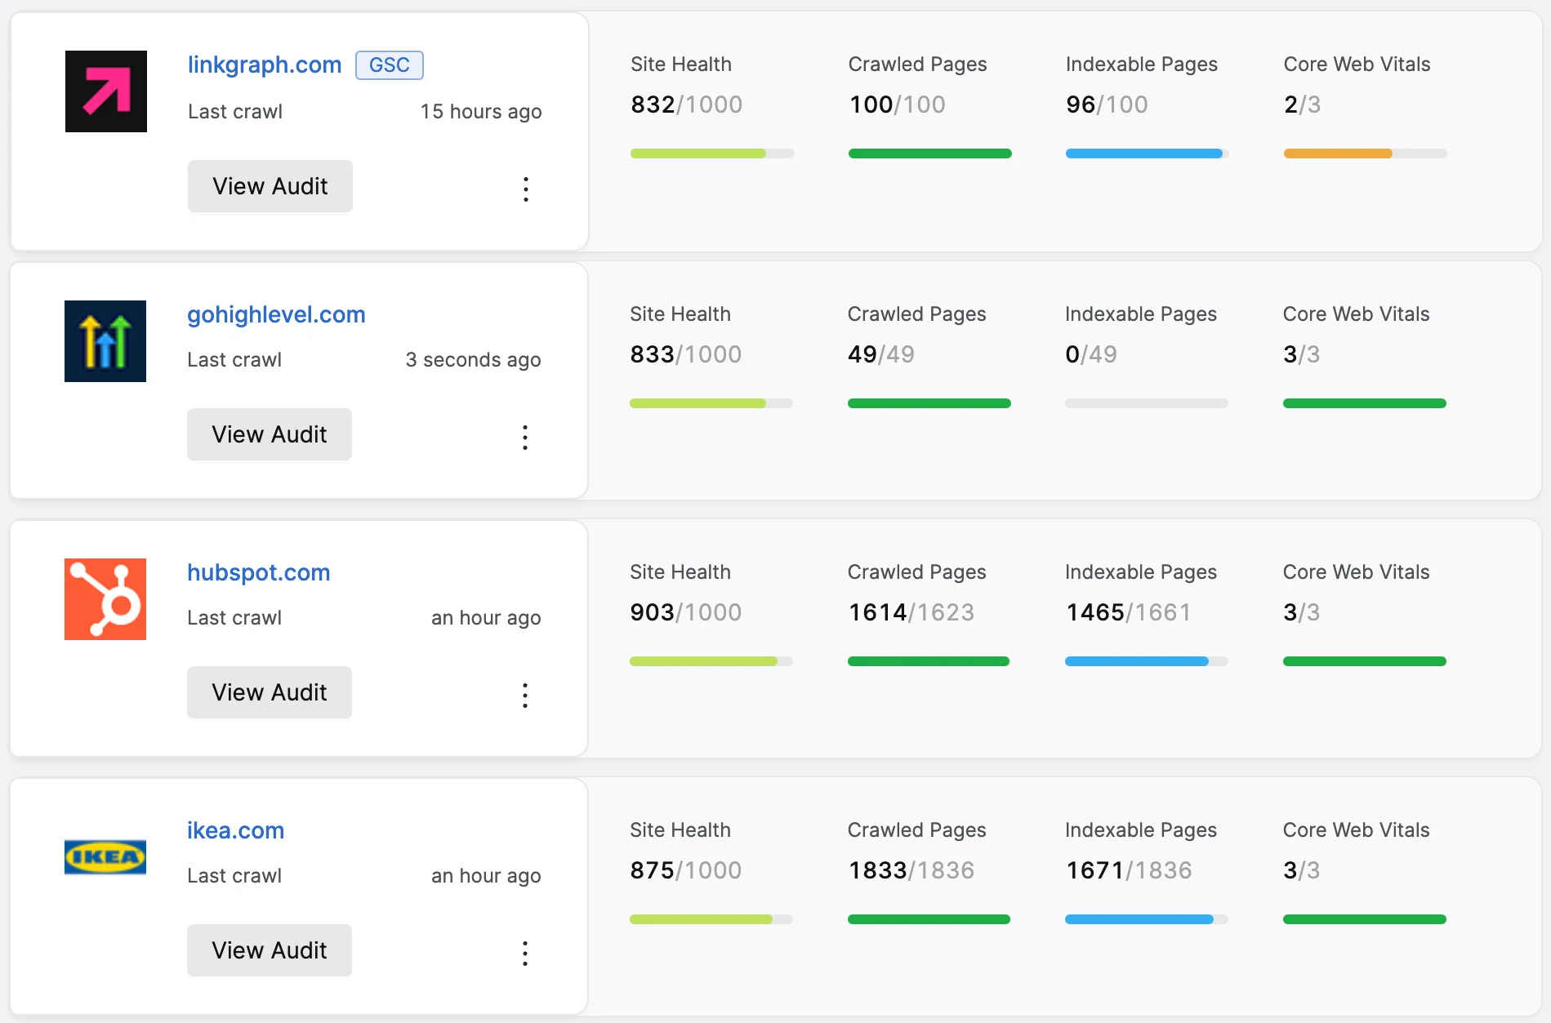Click the GSC badge next to linkgraph.com
Image resolution: width=1551 pixels, height=1023 pixels.
(x=390, y=65)
